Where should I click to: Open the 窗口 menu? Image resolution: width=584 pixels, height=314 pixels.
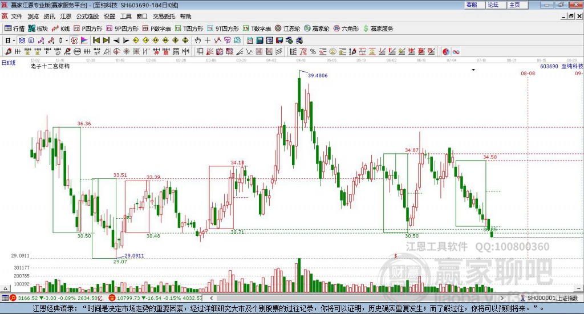(142, 17)
